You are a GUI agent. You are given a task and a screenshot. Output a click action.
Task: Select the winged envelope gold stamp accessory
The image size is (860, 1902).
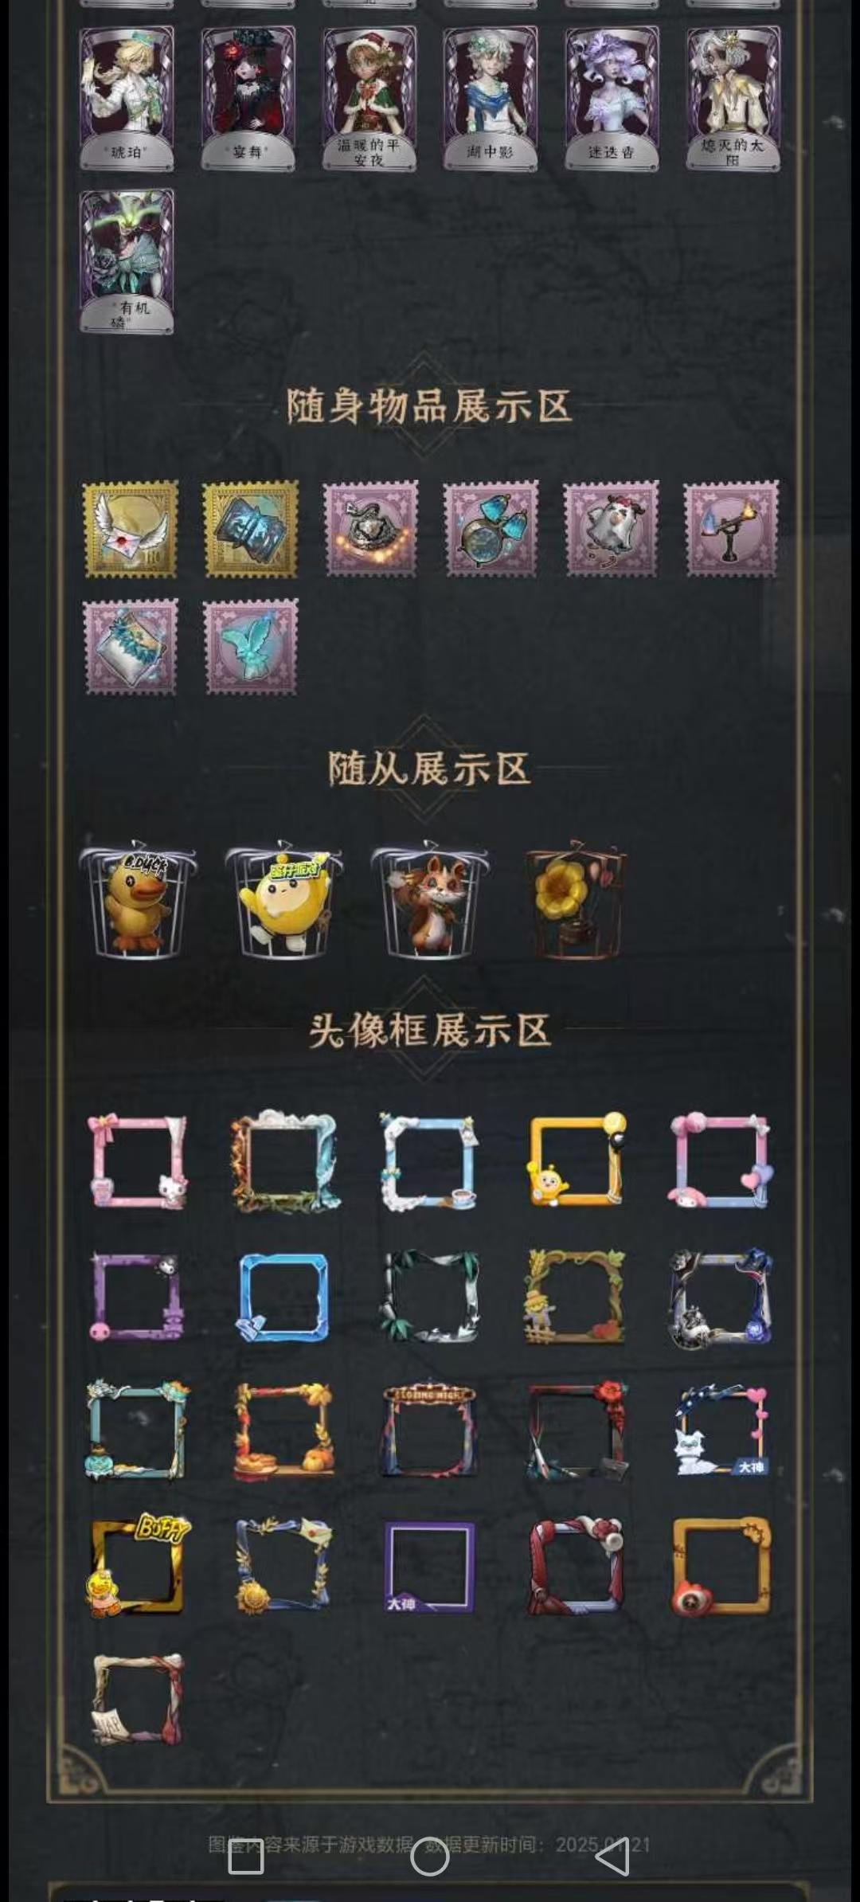(131, 529)
